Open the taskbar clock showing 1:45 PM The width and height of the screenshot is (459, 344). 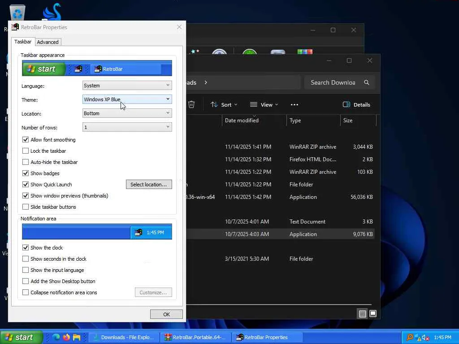[x=442, y=337]
